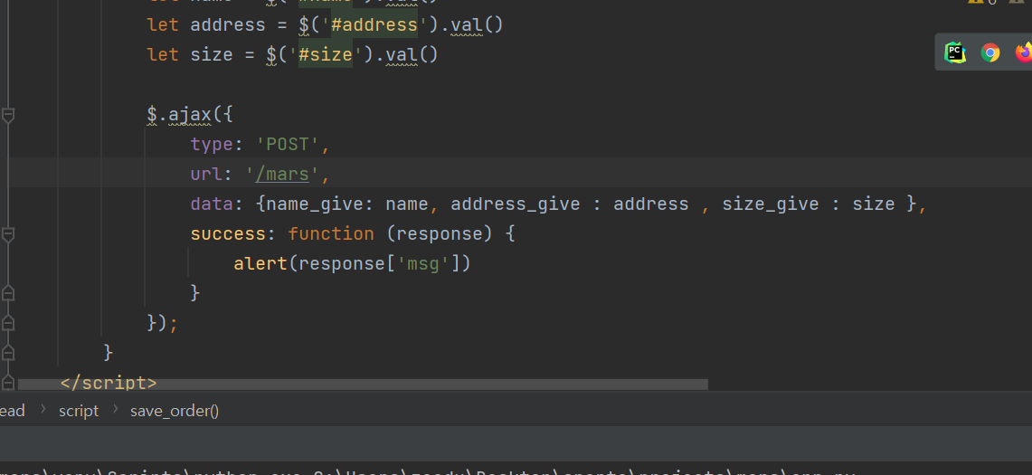1032x475 pixels.
Task: Select the save_order() breadcrumb
Action: (x=175, y=411)
